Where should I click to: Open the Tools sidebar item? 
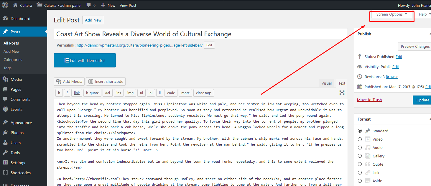15,153
